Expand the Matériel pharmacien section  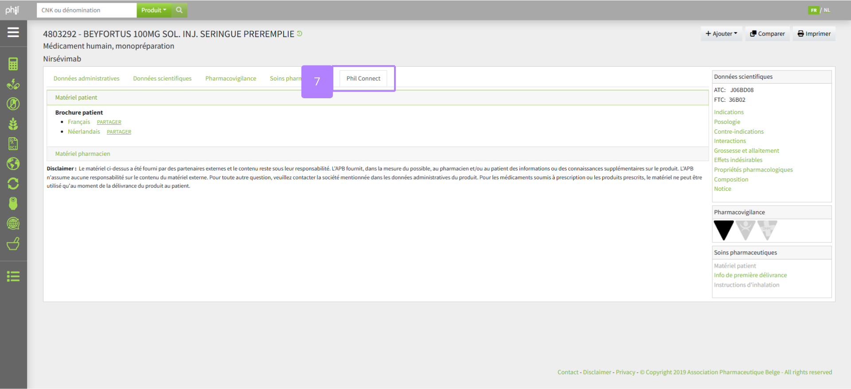pos(378,154)
